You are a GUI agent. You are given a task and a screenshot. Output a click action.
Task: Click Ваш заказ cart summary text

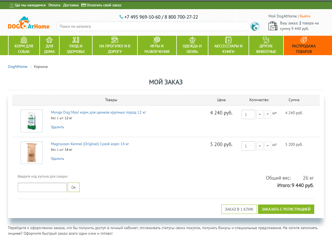[299, 26]
